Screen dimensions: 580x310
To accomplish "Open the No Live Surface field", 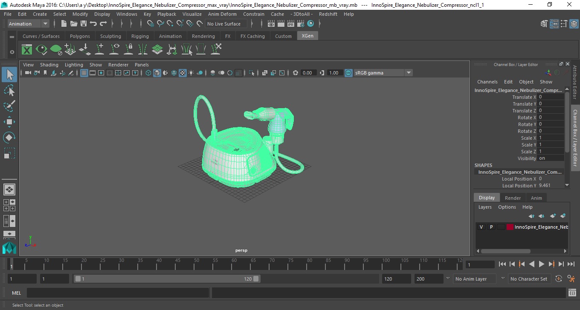I will (x=226, y=24).
